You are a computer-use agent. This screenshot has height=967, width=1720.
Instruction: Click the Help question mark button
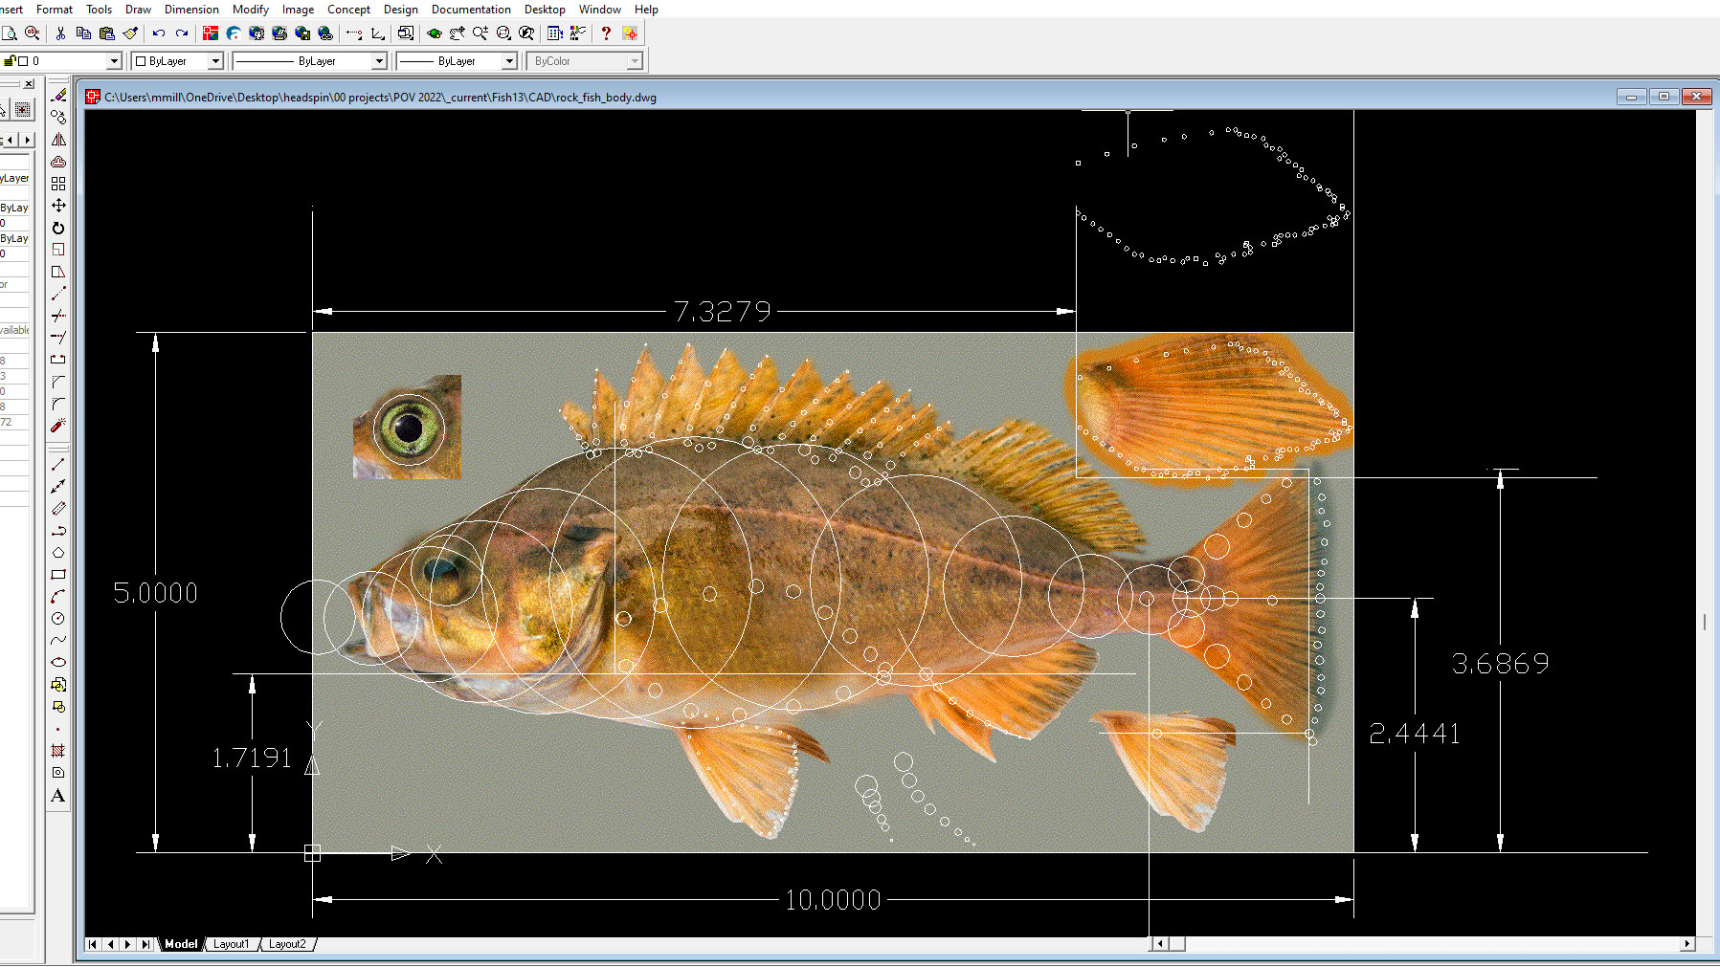pyautogui.click(x=606, y=33)
